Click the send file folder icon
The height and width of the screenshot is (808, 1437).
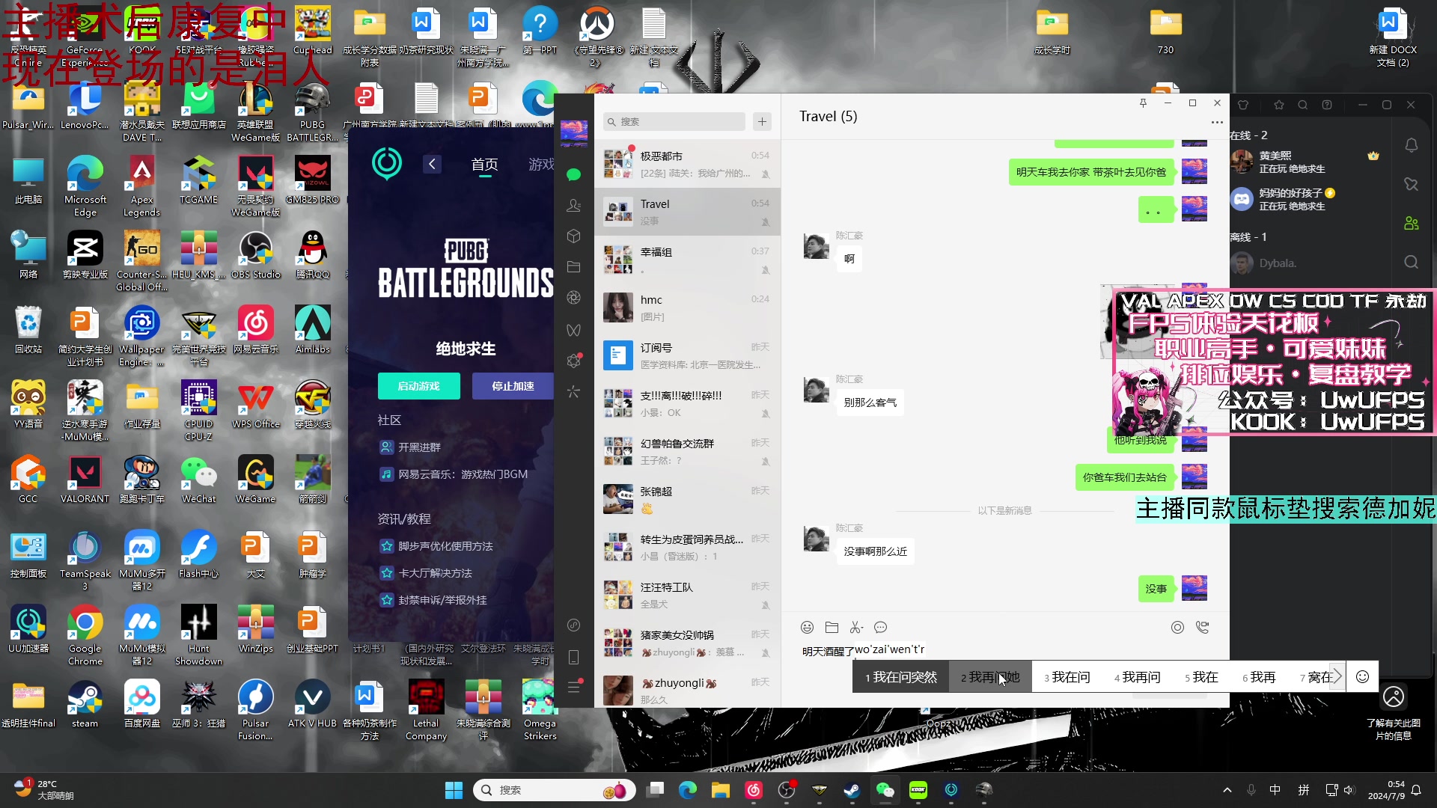[x=832, y=627]
